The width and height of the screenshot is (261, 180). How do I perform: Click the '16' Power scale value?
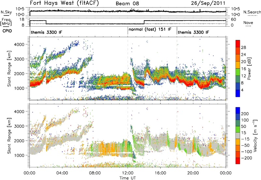point(243,69)
